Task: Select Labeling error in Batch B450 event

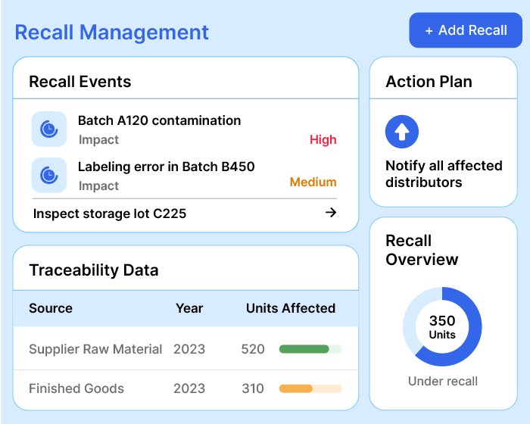Action: [x=166, y=167]
